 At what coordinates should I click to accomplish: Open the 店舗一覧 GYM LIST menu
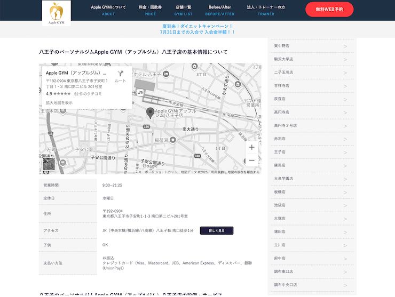tap(183, 10)
